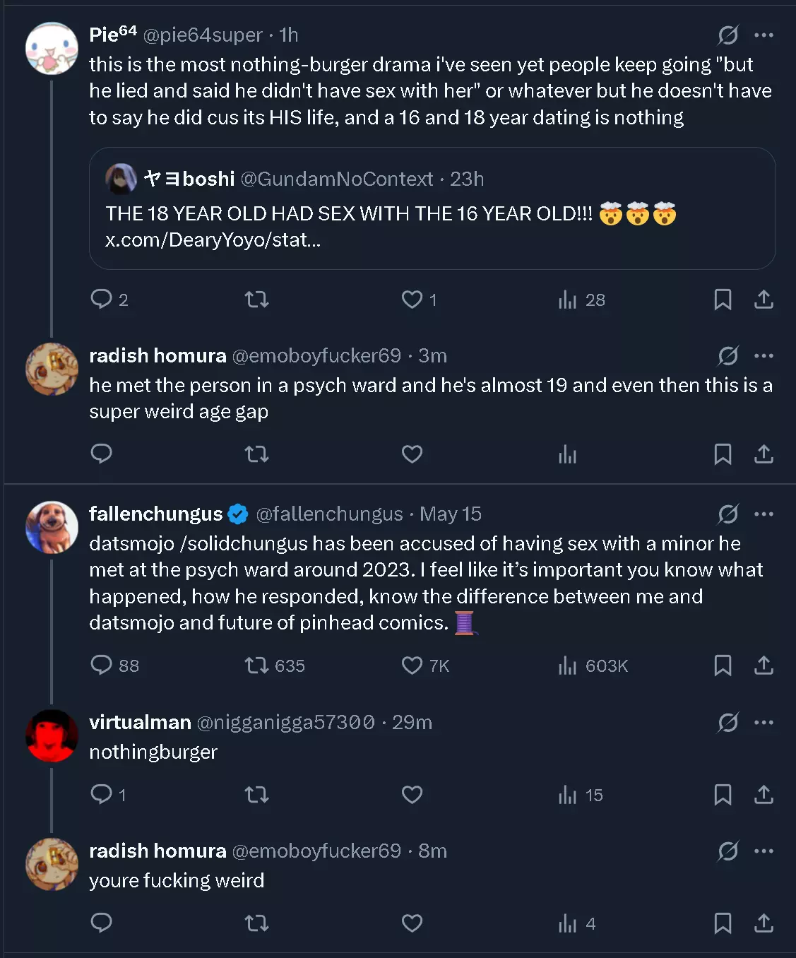Share virtualman's nothingburger tweet

click(x=764, y=795)
